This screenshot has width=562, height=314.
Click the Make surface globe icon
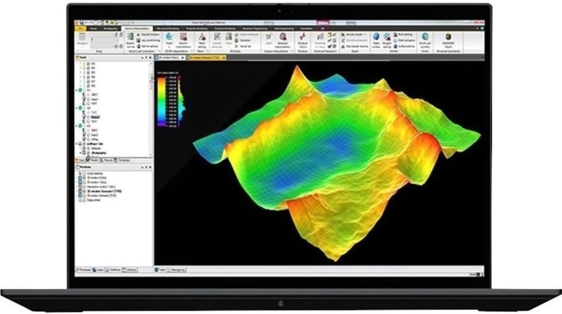[375, 37]
